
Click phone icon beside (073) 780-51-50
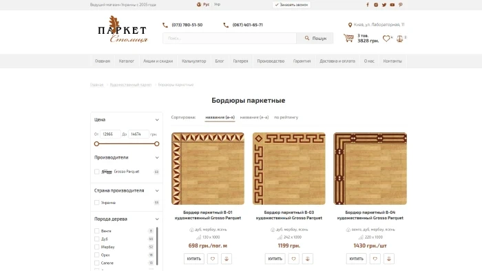point(165,25)
